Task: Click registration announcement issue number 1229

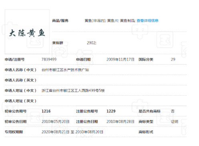Action: pos(111,111)
